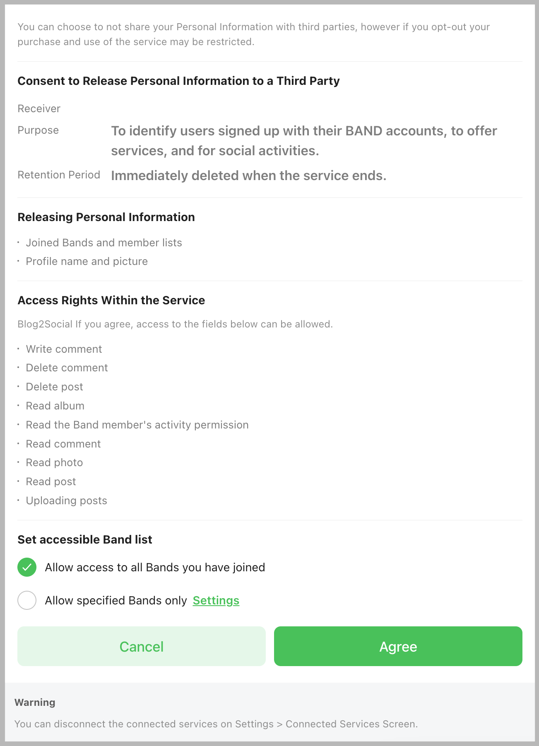This screenshot has height=746, width=539.
Task: Click the Warning notice about Connected Services
Action: [x=216, y=724]
